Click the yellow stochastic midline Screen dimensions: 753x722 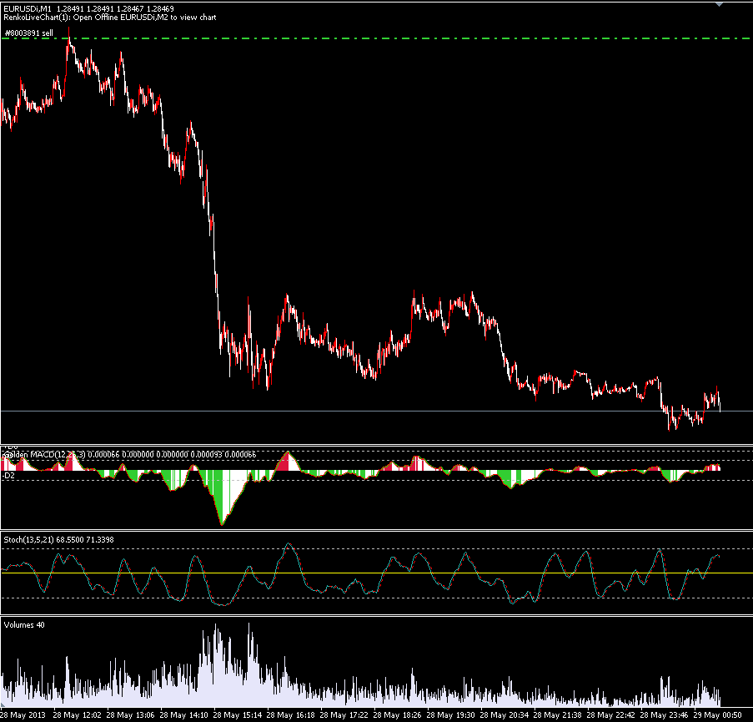pos(377,573)
